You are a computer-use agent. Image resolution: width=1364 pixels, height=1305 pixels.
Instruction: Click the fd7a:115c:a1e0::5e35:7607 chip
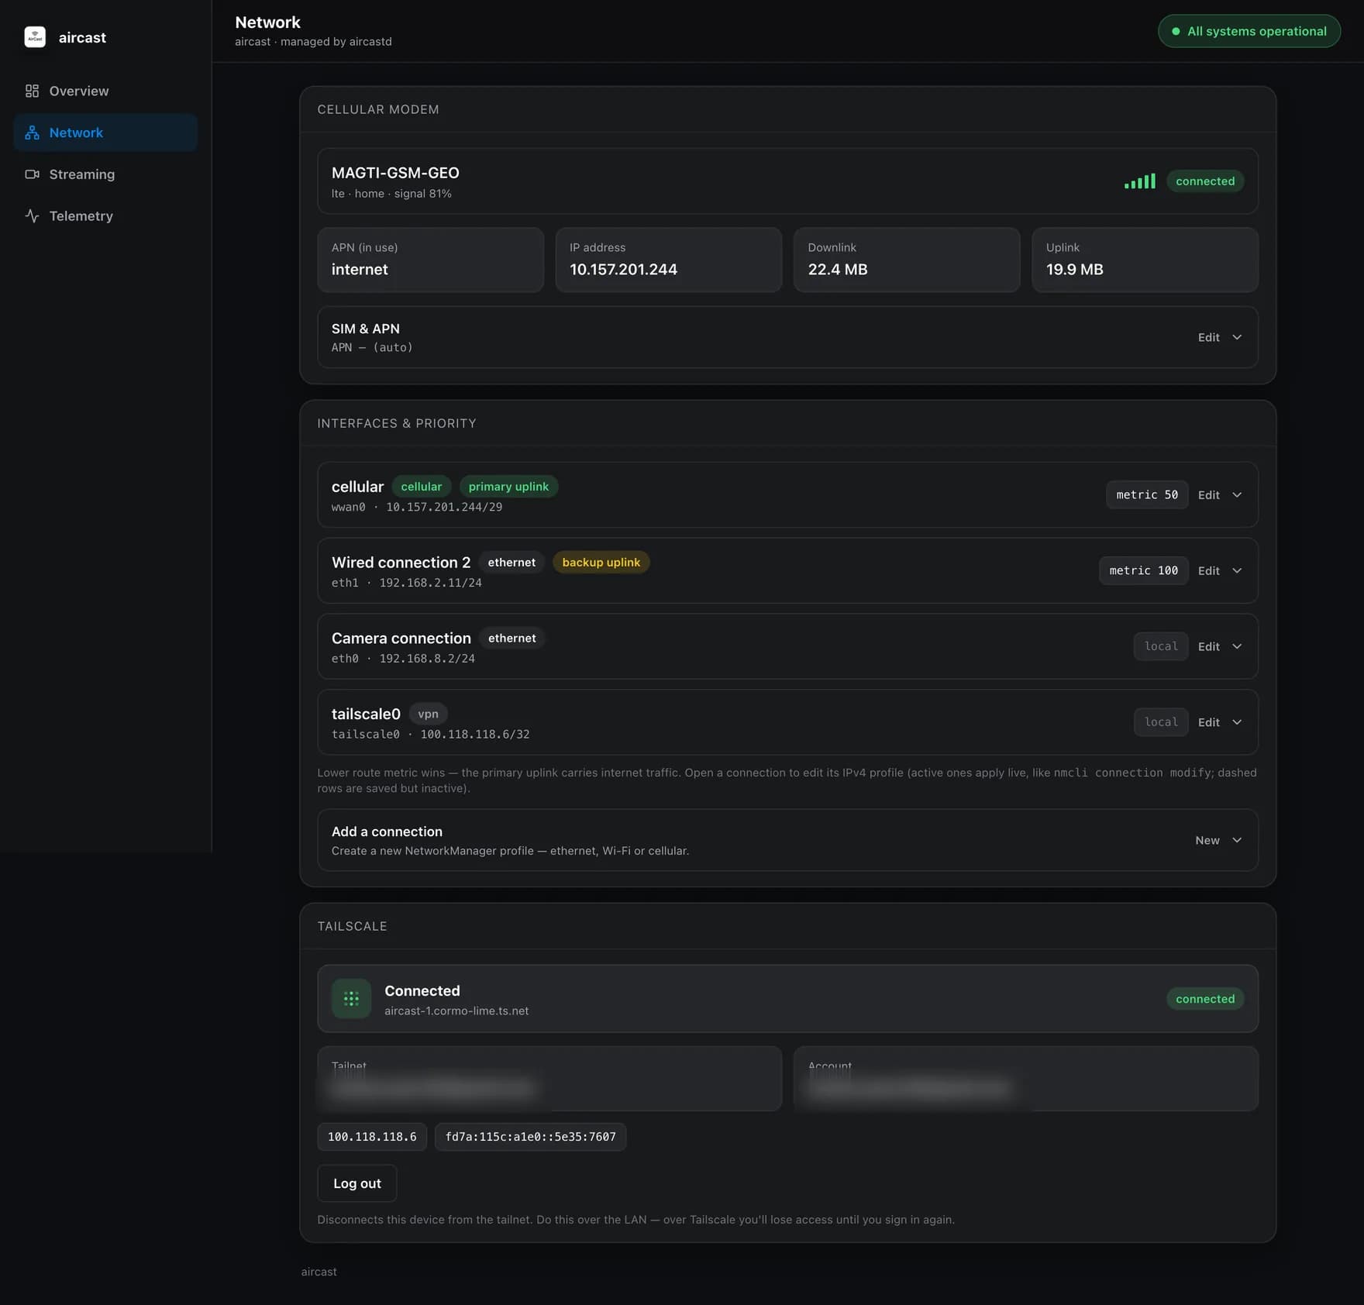point(531,1137)
